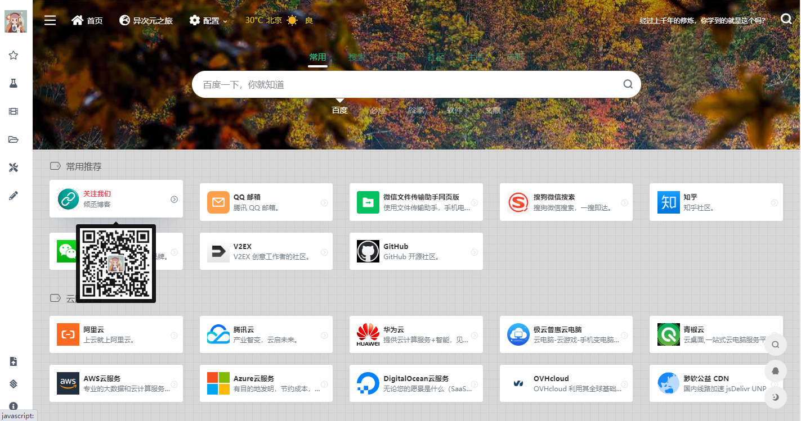Click the magnifier icon inside search box

coord(628,84)
